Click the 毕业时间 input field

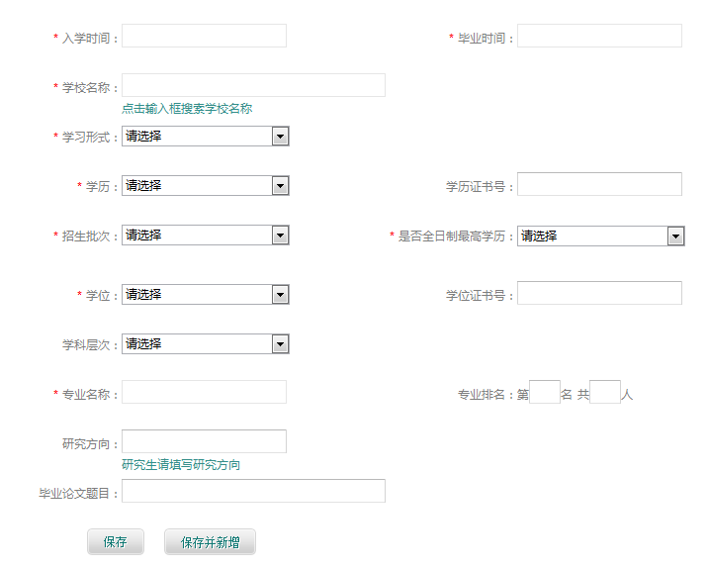click(599, 37)
